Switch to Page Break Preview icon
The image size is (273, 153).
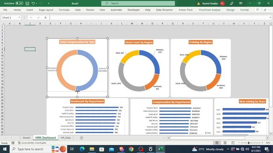click(233, 143)
